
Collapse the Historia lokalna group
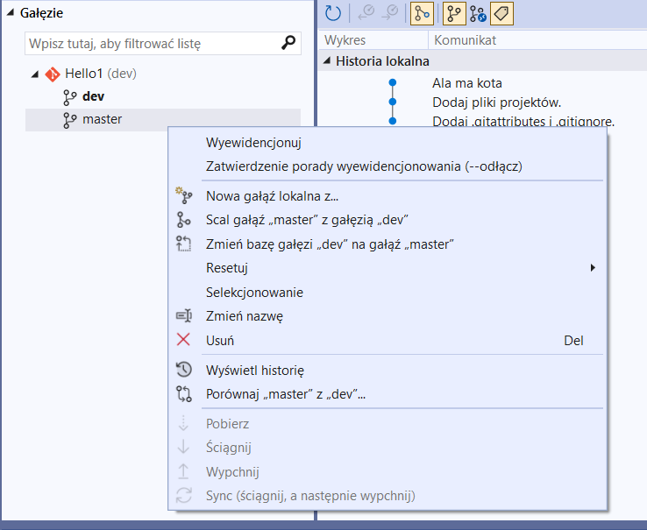point(327,61)
